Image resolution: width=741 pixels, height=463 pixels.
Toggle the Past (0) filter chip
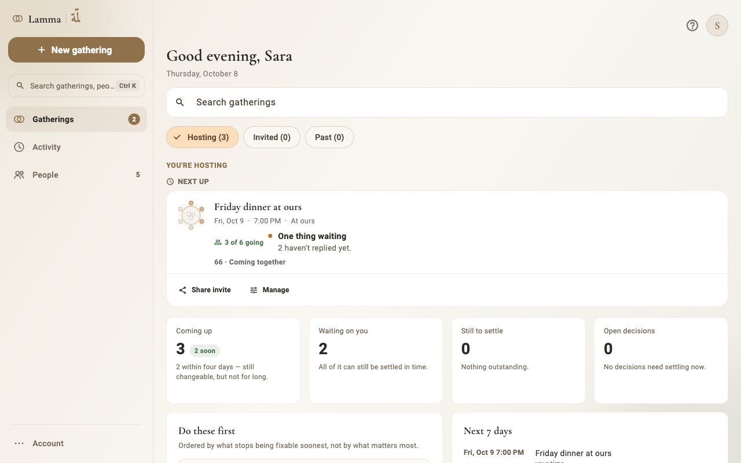click(x=329, y=137)
